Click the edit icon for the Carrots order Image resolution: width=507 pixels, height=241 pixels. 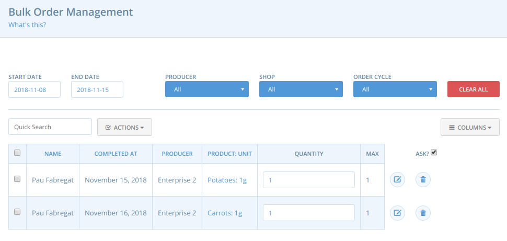coord(397,213)
